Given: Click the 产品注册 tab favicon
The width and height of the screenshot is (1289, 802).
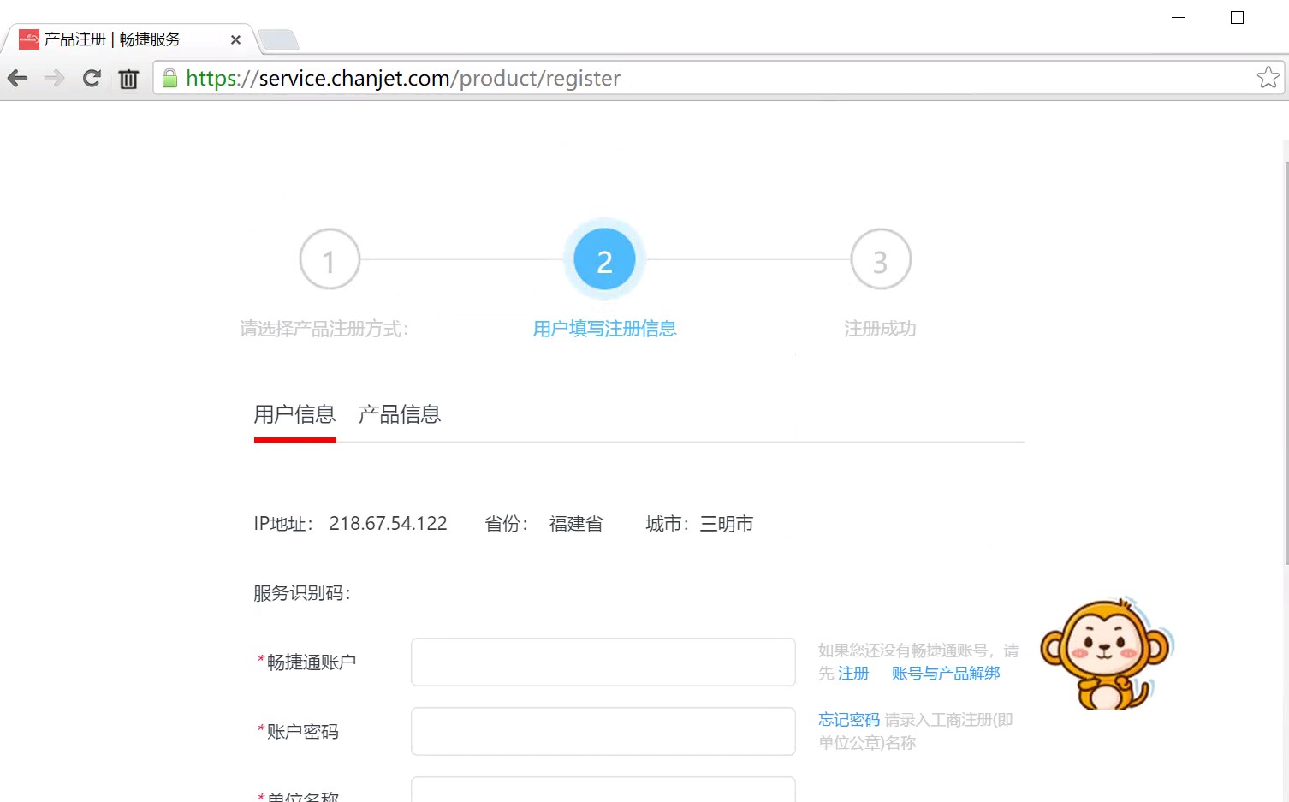Looking at the screenshot, I should pos(29,39).
